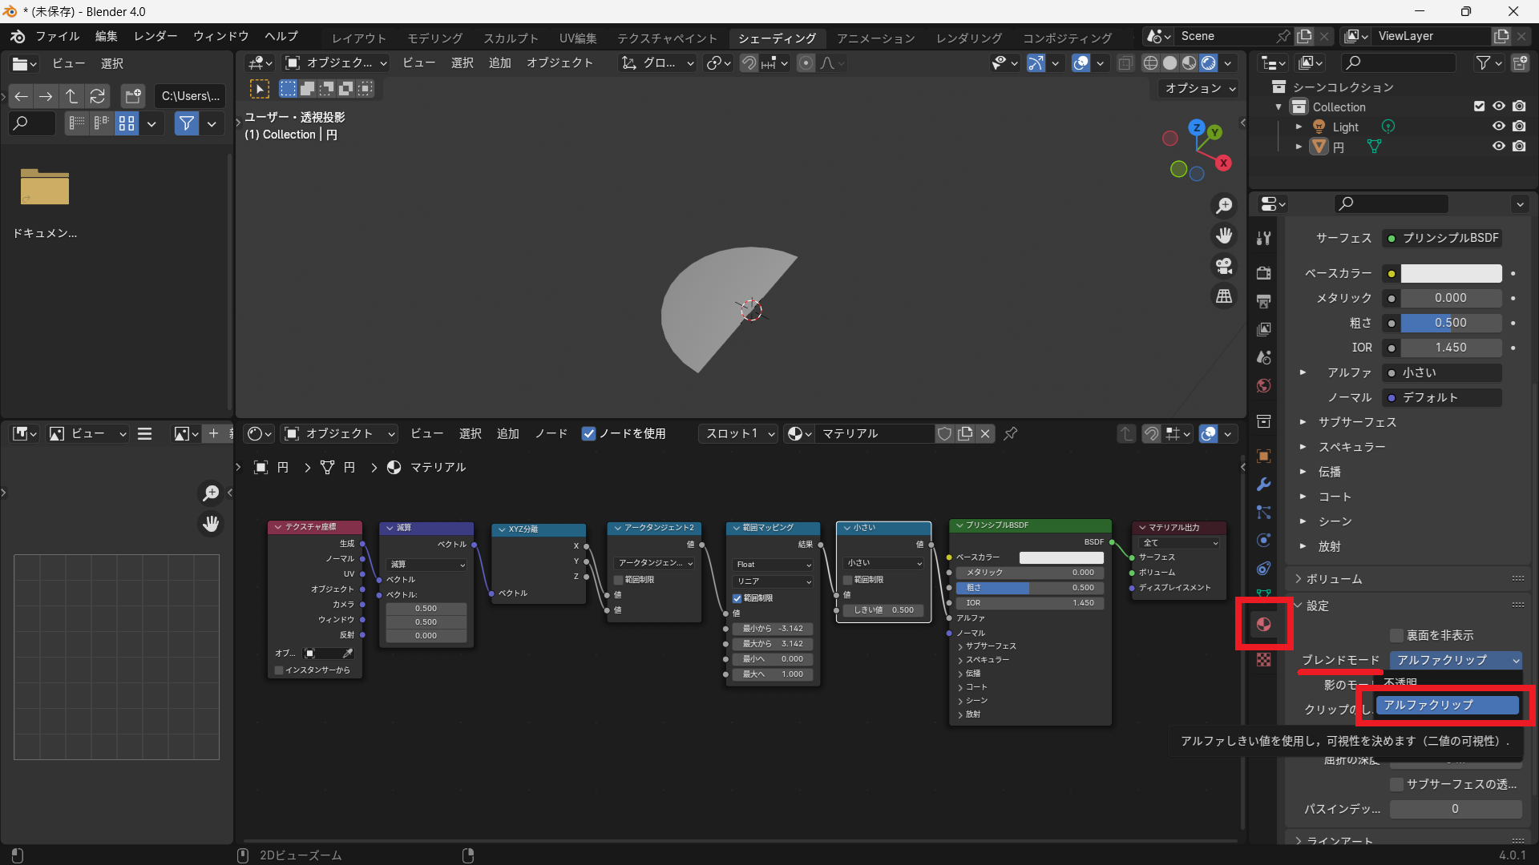Click the Material properties tab icon
Screen dimensions: 1539x865
pos(1263,624)
